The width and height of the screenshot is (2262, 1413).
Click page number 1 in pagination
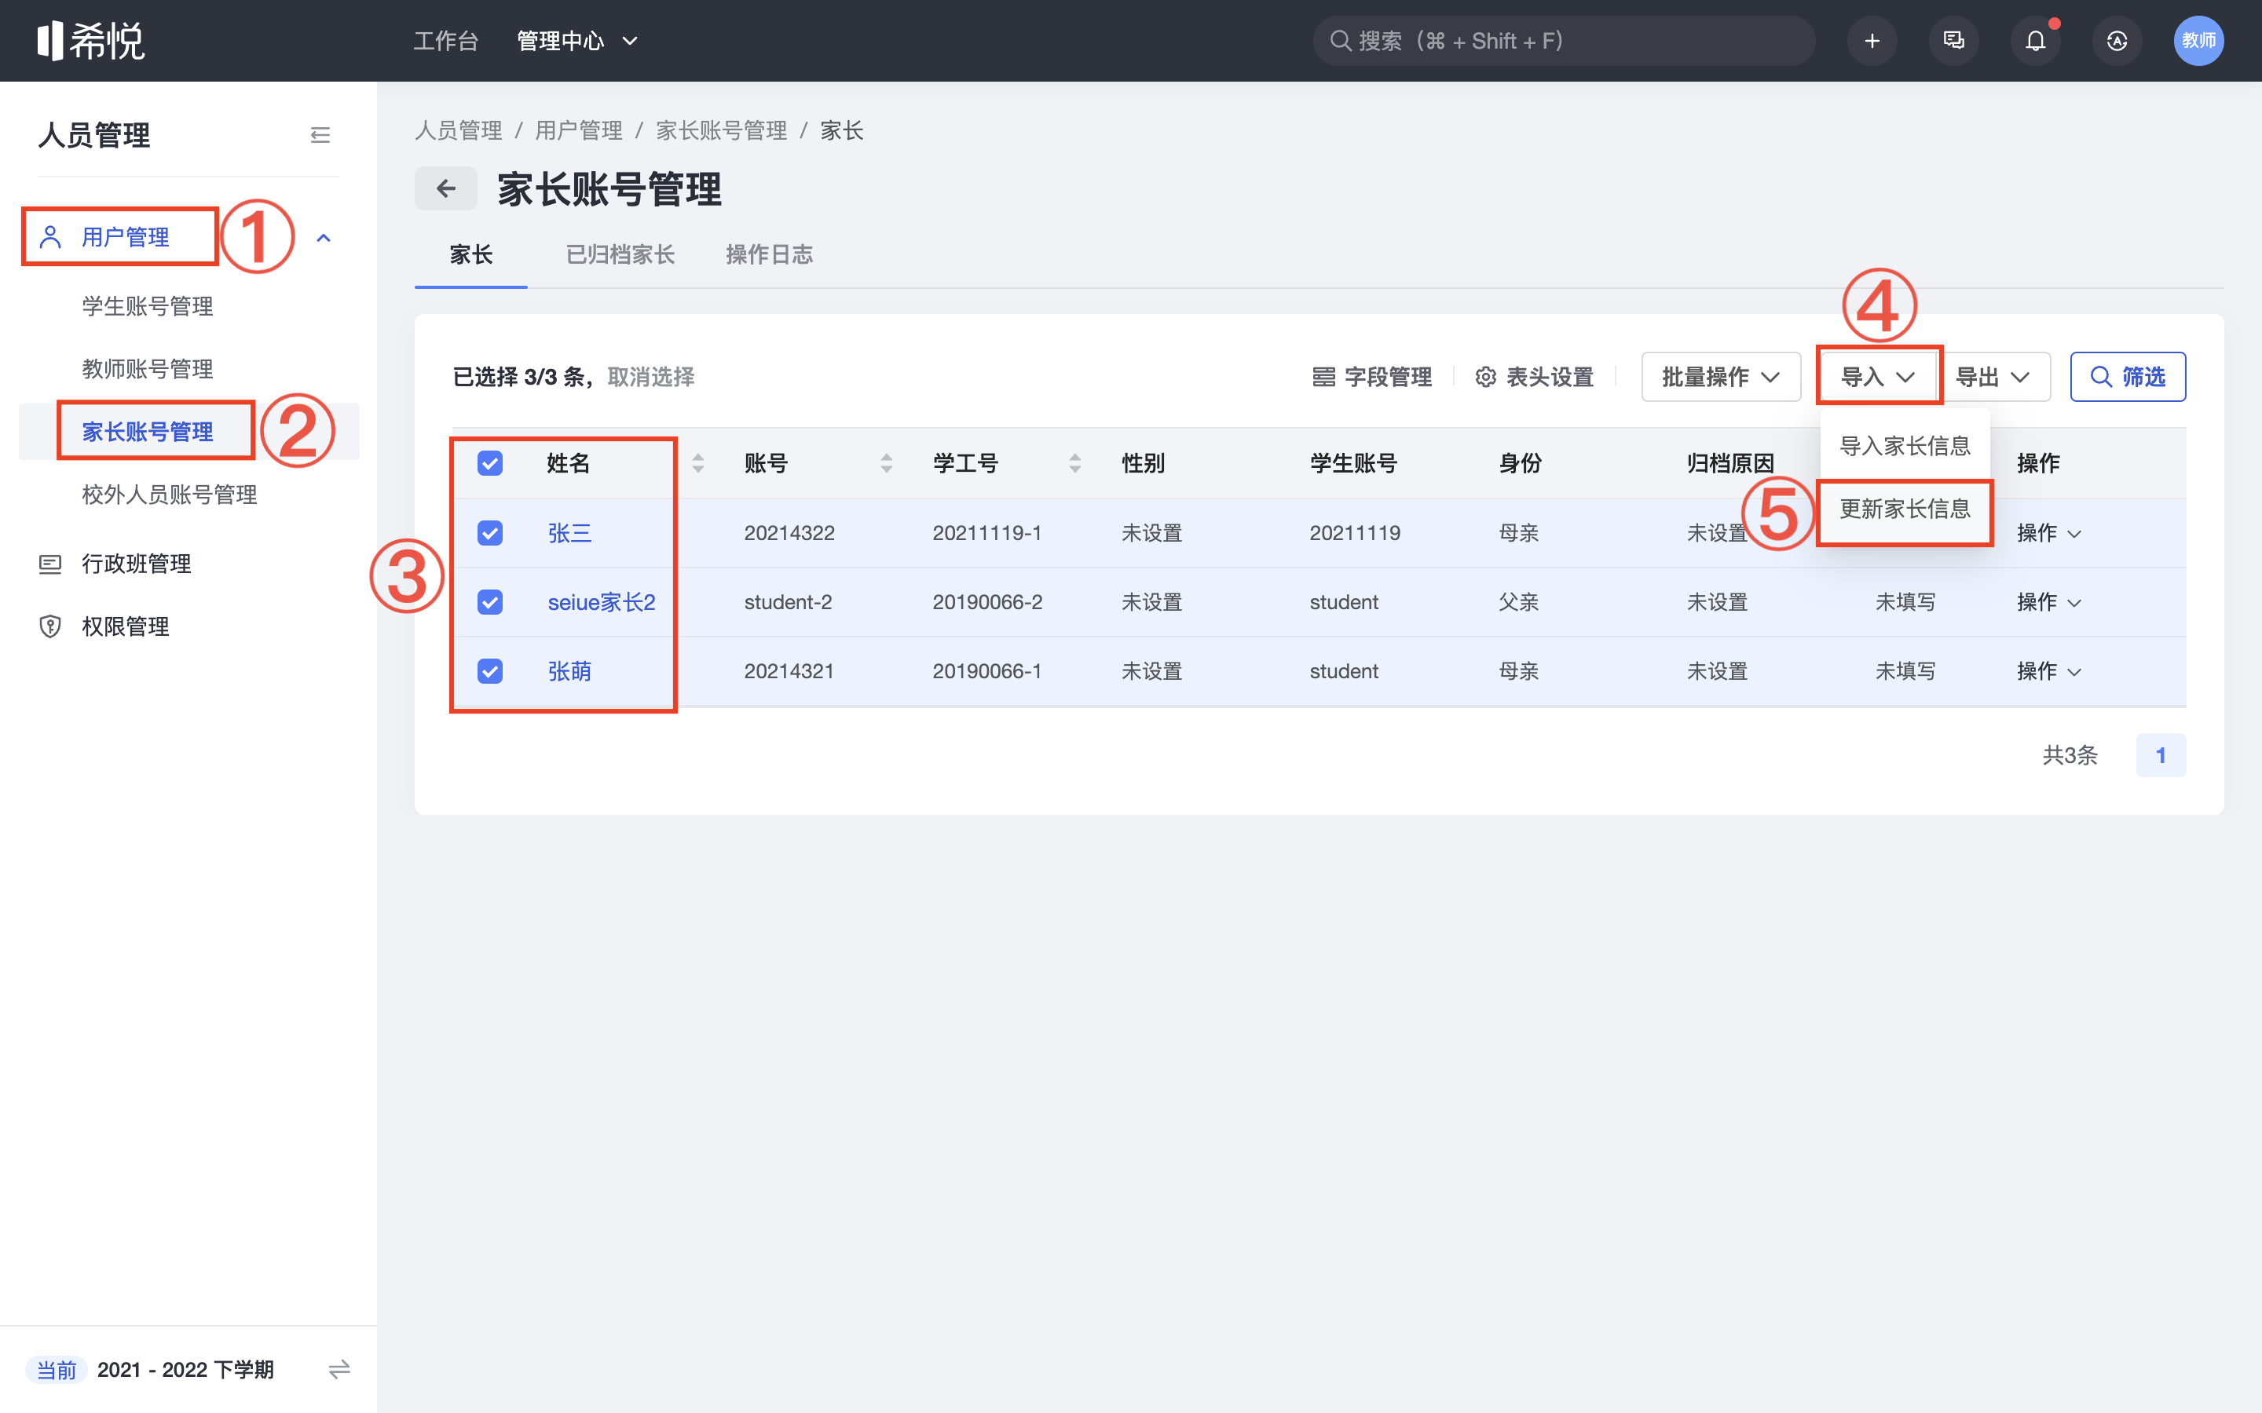tap(2160, 755)
